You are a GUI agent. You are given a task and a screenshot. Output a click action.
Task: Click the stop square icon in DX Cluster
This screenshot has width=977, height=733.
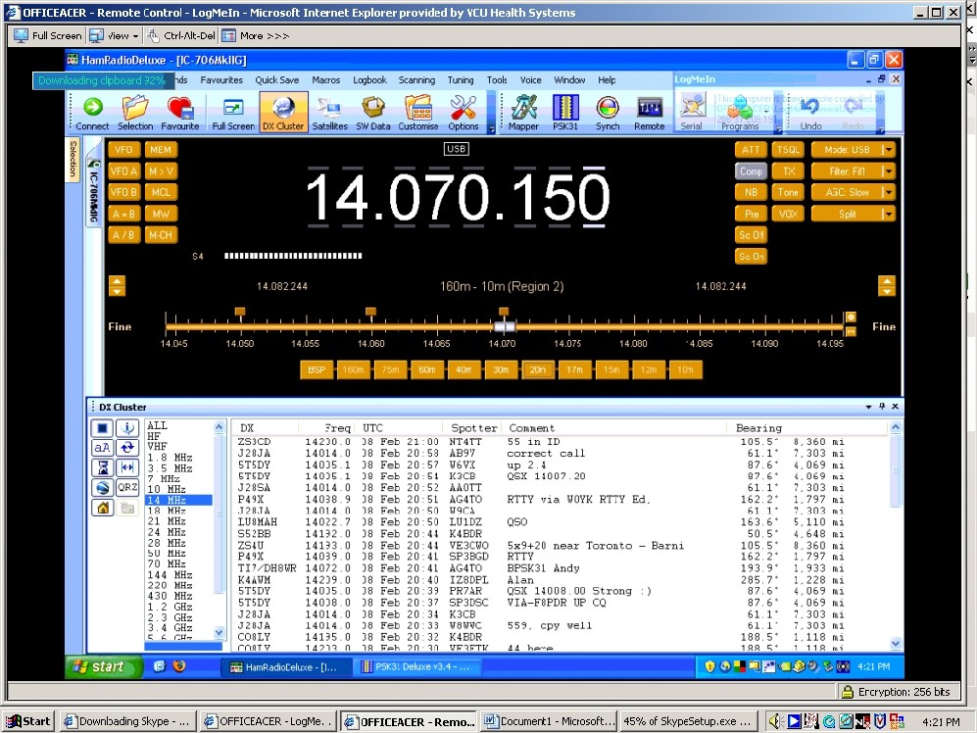(103, 428)
